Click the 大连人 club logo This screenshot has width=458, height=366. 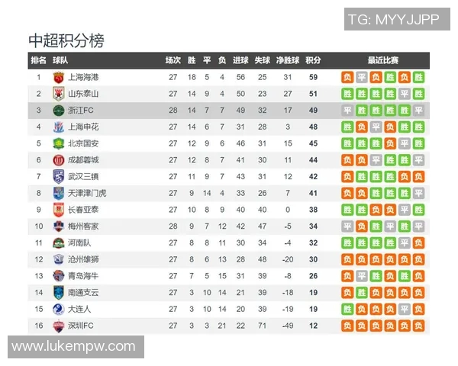pos(59,309)
